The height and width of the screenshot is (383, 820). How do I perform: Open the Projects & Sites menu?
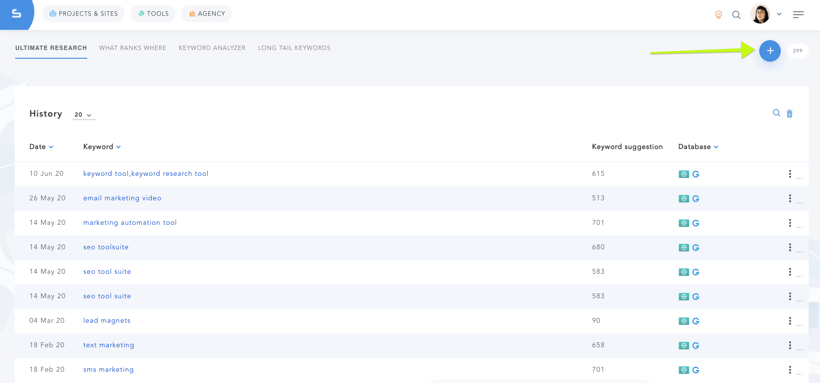(x=83, y=14)
